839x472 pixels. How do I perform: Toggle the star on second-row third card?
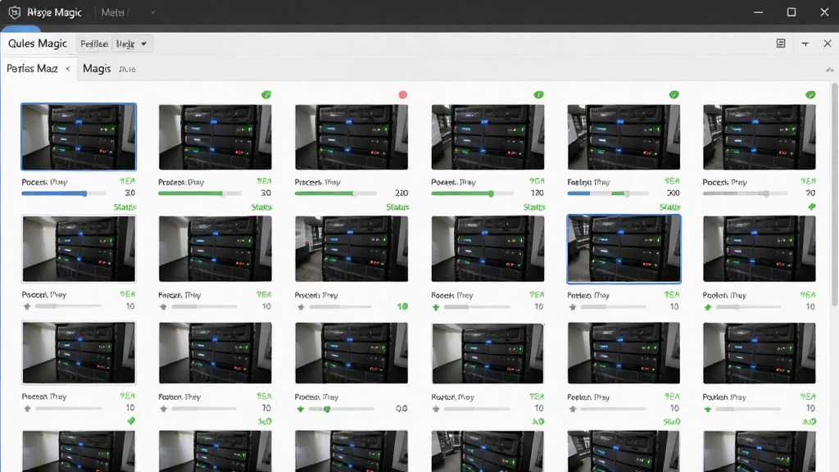click(302, 307)
